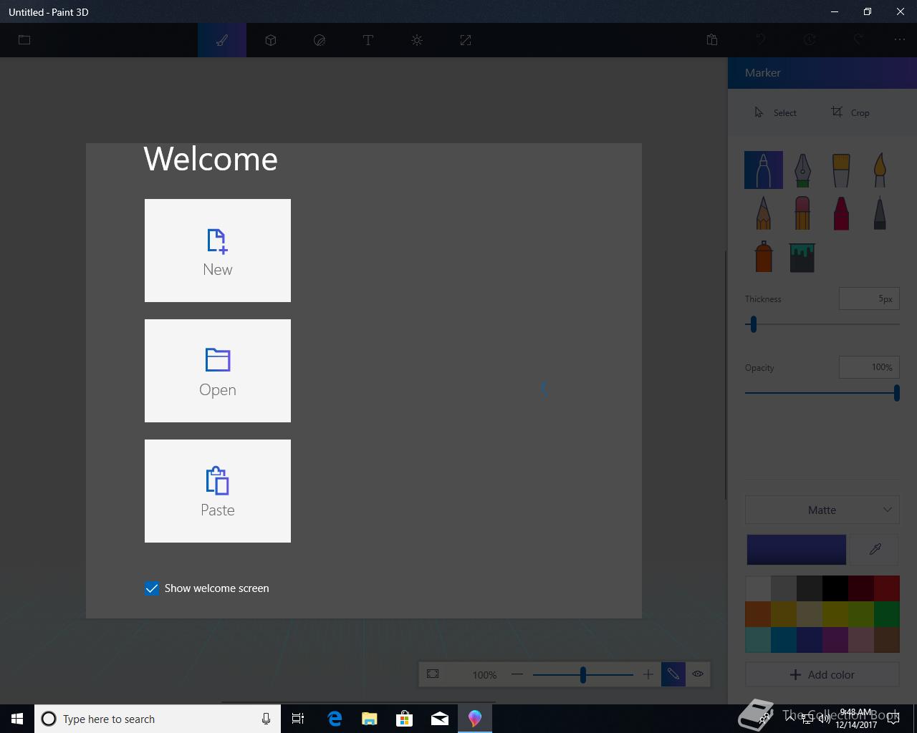Image resolution: width=917 pixels, height=733 pixels.
Task: Click the Crop tool button
Action: [x=850, y=112]
